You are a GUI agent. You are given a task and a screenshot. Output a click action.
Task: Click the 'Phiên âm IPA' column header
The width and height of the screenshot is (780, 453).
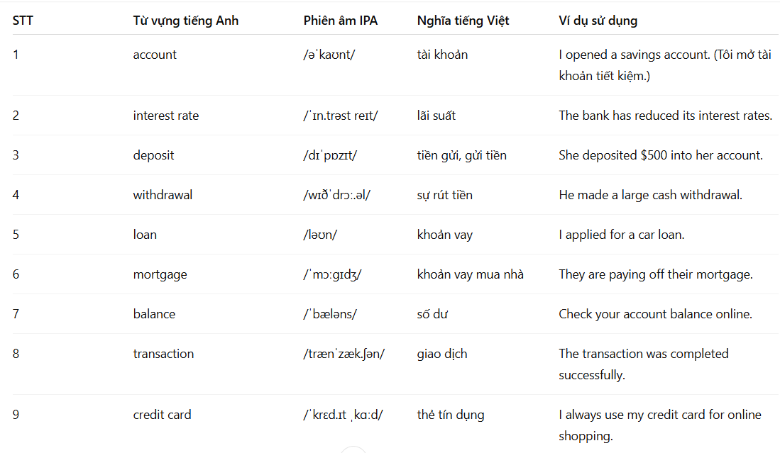[340, 21]
